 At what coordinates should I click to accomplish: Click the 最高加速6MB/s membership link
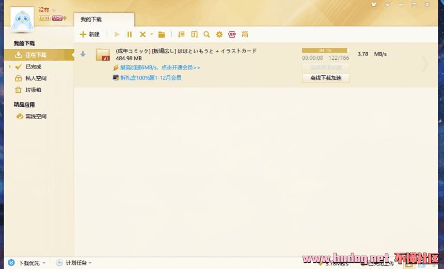click(160, 68)
